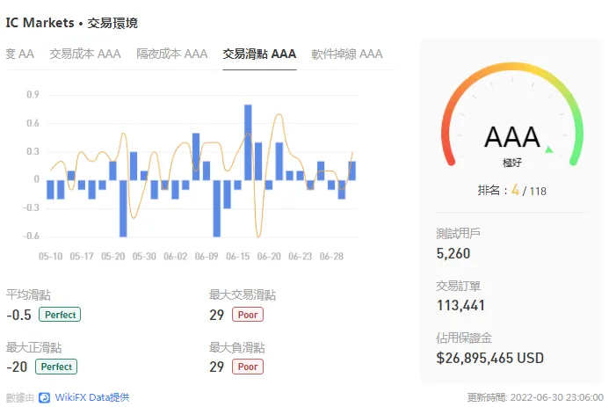
Task: Open the WikiFX Data提供 link
Action: (x=92, y=397)
